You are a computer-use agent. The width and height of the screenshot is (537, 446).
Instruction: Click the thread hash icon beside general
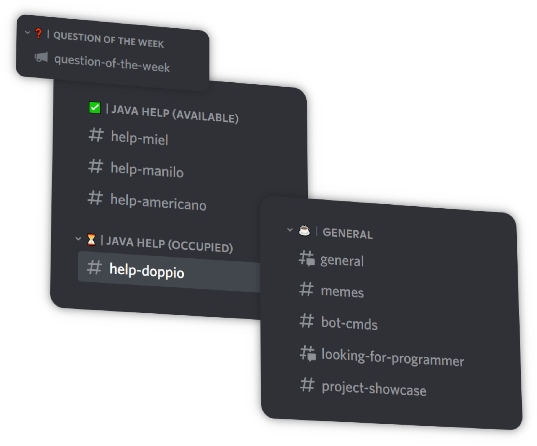(307, 258)
